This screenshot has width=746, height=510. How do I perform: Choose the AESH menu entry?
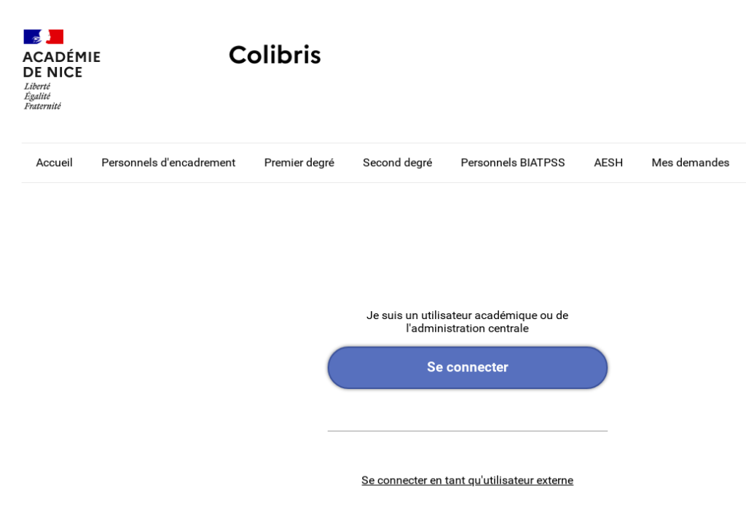click(608, 162)
